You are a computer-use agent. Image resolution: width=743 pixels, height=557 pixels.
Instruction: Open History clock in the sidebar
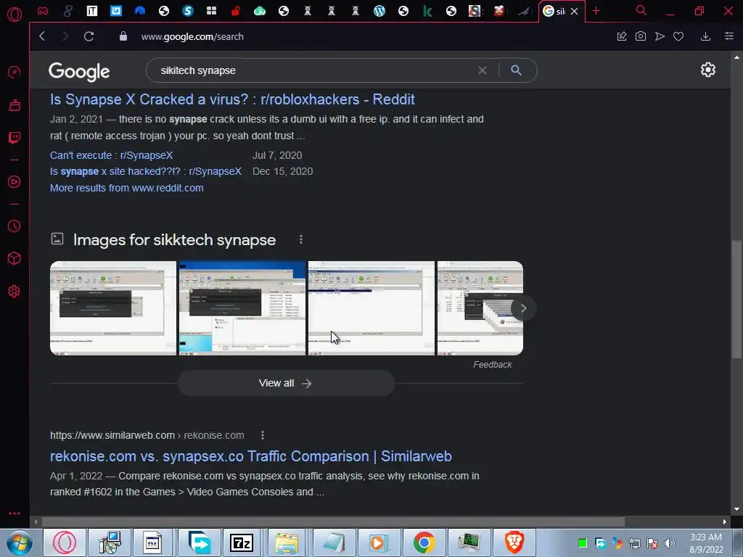[15, 226]
